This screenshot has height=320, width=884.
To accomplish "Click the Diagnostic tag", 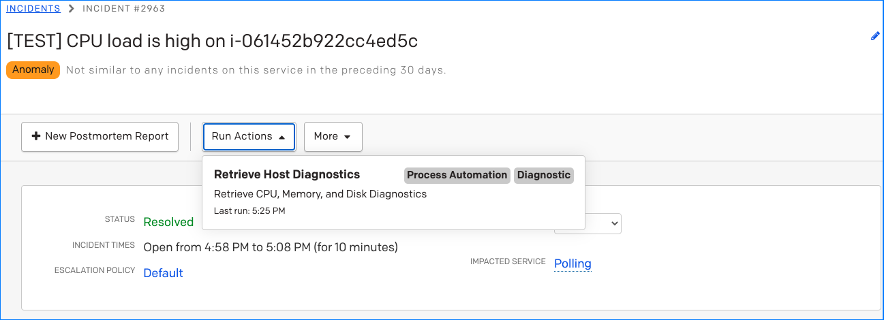I will pyautogui.click(x=544, y=175).
